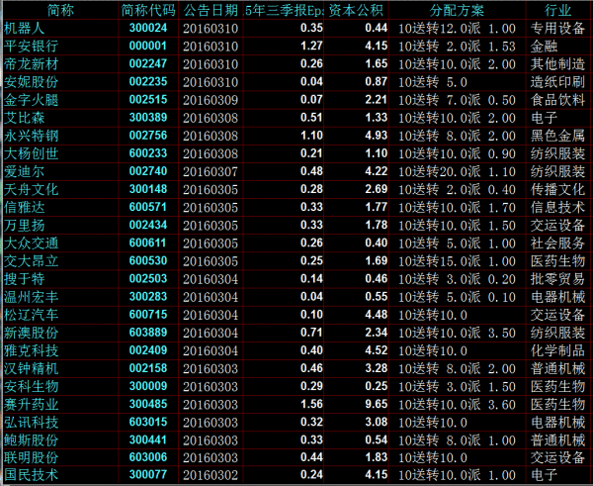Click EPS value 1.56
The height and width of the screenshot is (486, 593).
point(311,404)
